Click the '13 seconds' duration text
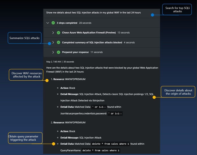Image resolution: width=197 pixels, height=155 pixels. click(124, 33)
